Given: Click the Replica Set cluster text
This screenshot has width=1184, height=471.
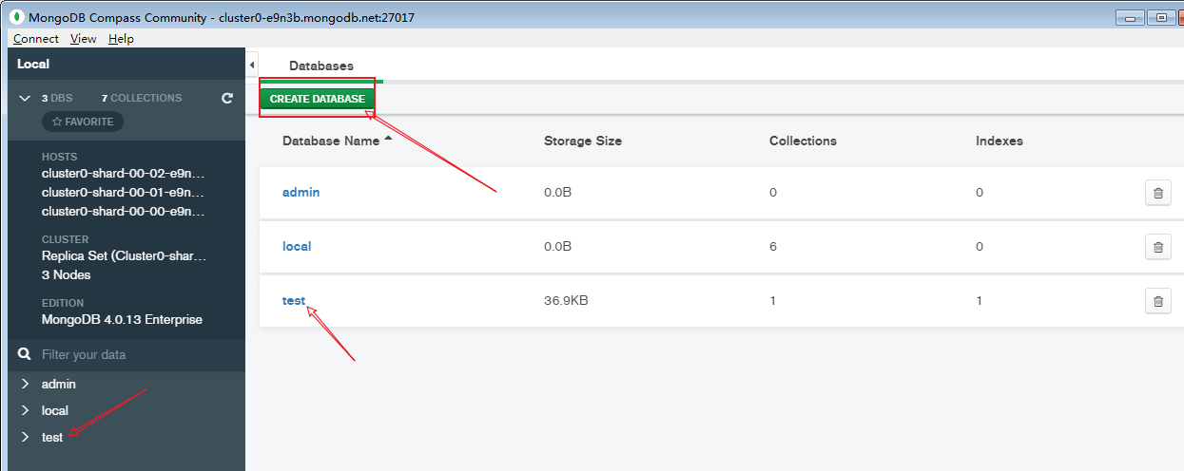Looking at the screenshot, I should point(124,256).
